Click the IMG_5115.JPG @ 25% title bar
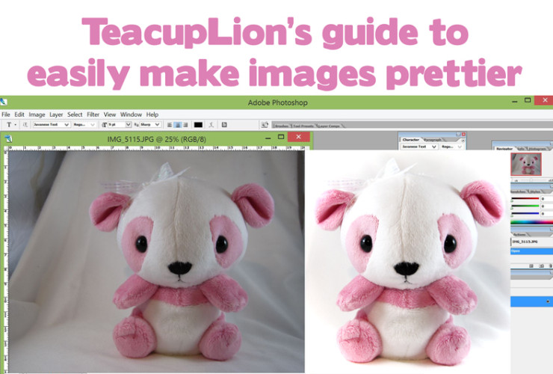This screenshot has width=553, height=374. click(157, 139)
